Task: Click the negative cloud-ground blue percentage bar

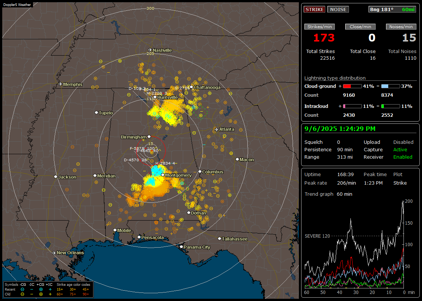Action: coord(390,86)
